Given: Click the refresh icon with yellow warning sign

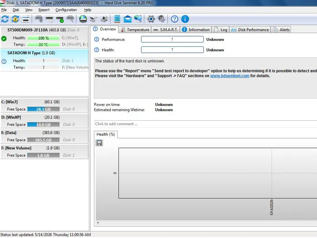Looking at the screenshot, I should 15,19.
